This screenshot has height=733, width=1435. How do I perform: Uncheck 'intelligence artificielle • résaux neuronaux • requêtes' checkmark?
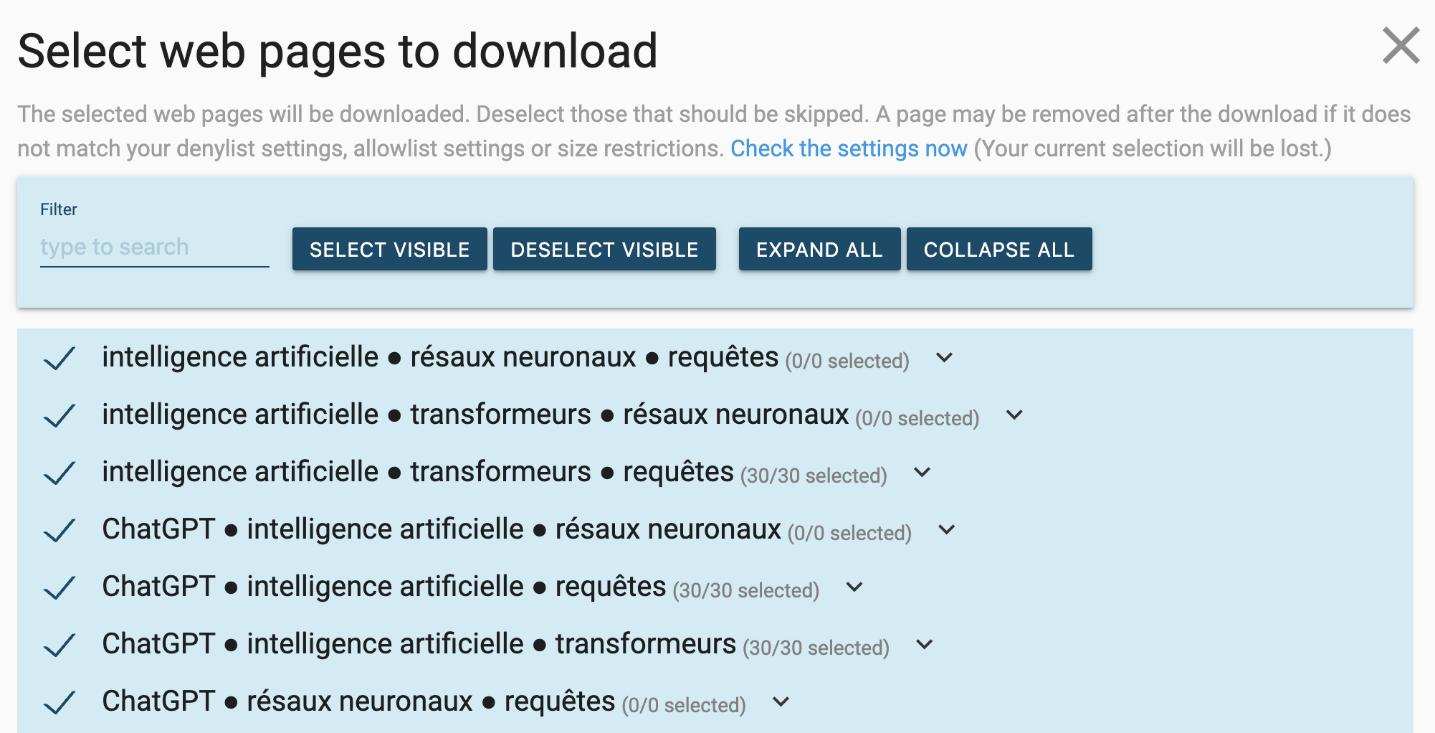(59, 358)
